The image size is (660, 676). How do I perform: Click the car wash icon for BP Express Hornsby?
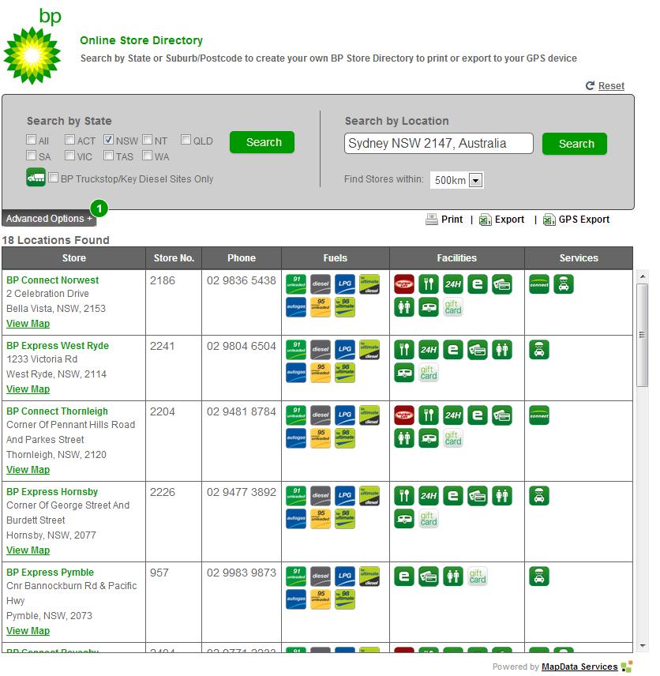pos(539,496)
